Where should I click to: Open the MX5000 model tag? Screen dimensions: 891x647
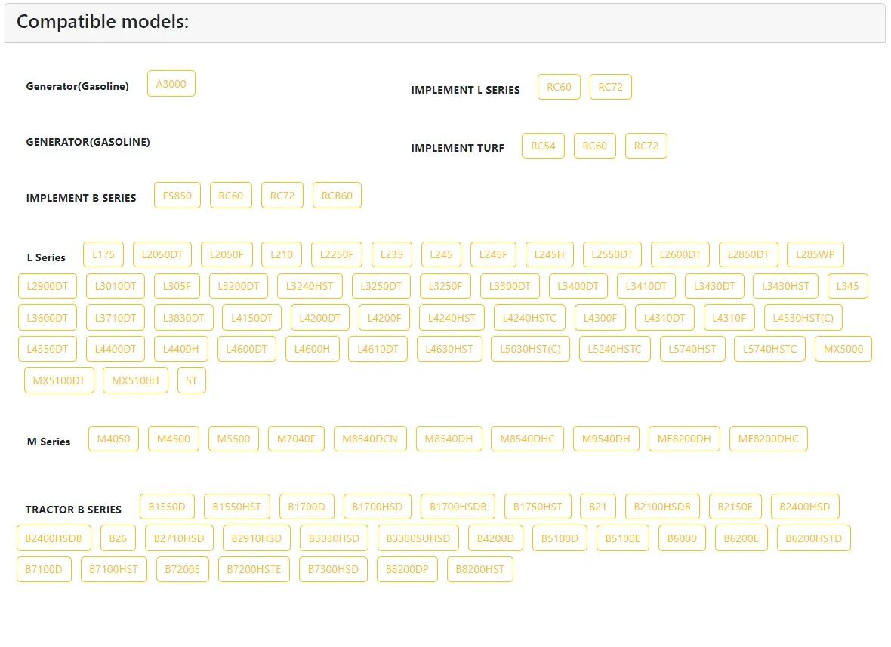pos(843,349)
